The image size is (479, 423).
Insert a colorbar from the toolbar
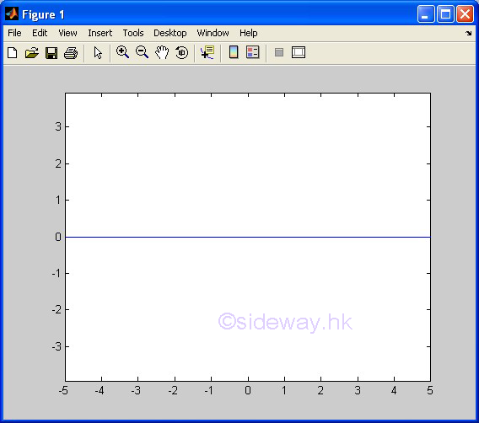pos(234,52)
